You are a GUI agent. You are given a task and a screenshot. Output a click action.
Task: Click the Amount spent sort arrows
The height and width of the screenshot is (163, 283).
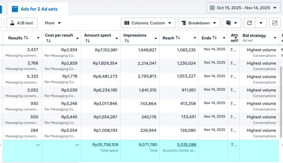tap(88, 41)
